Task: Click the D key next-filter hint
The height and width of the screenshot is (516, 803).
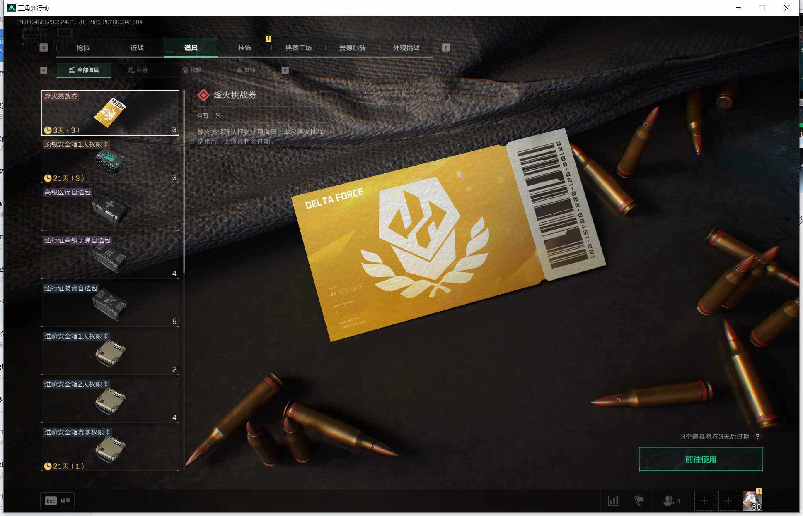Action: pyautogui.click(x=285, y=70)
